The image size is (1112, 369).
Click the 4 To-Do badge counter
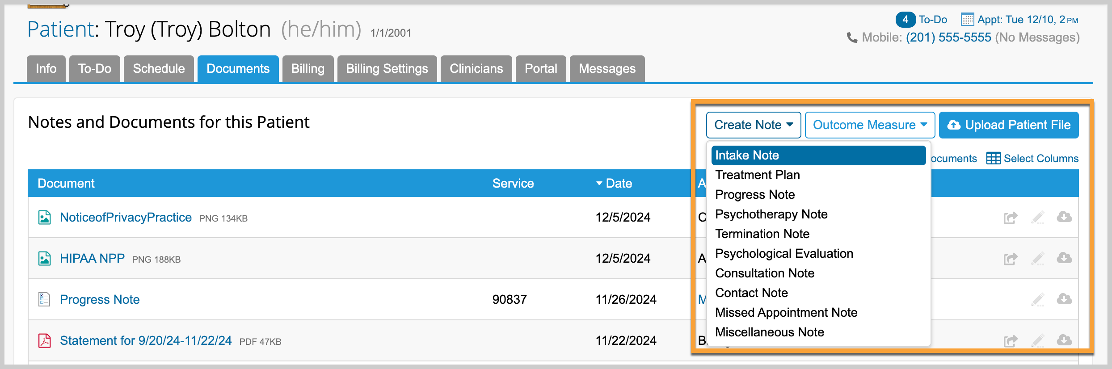pos(905,20)
